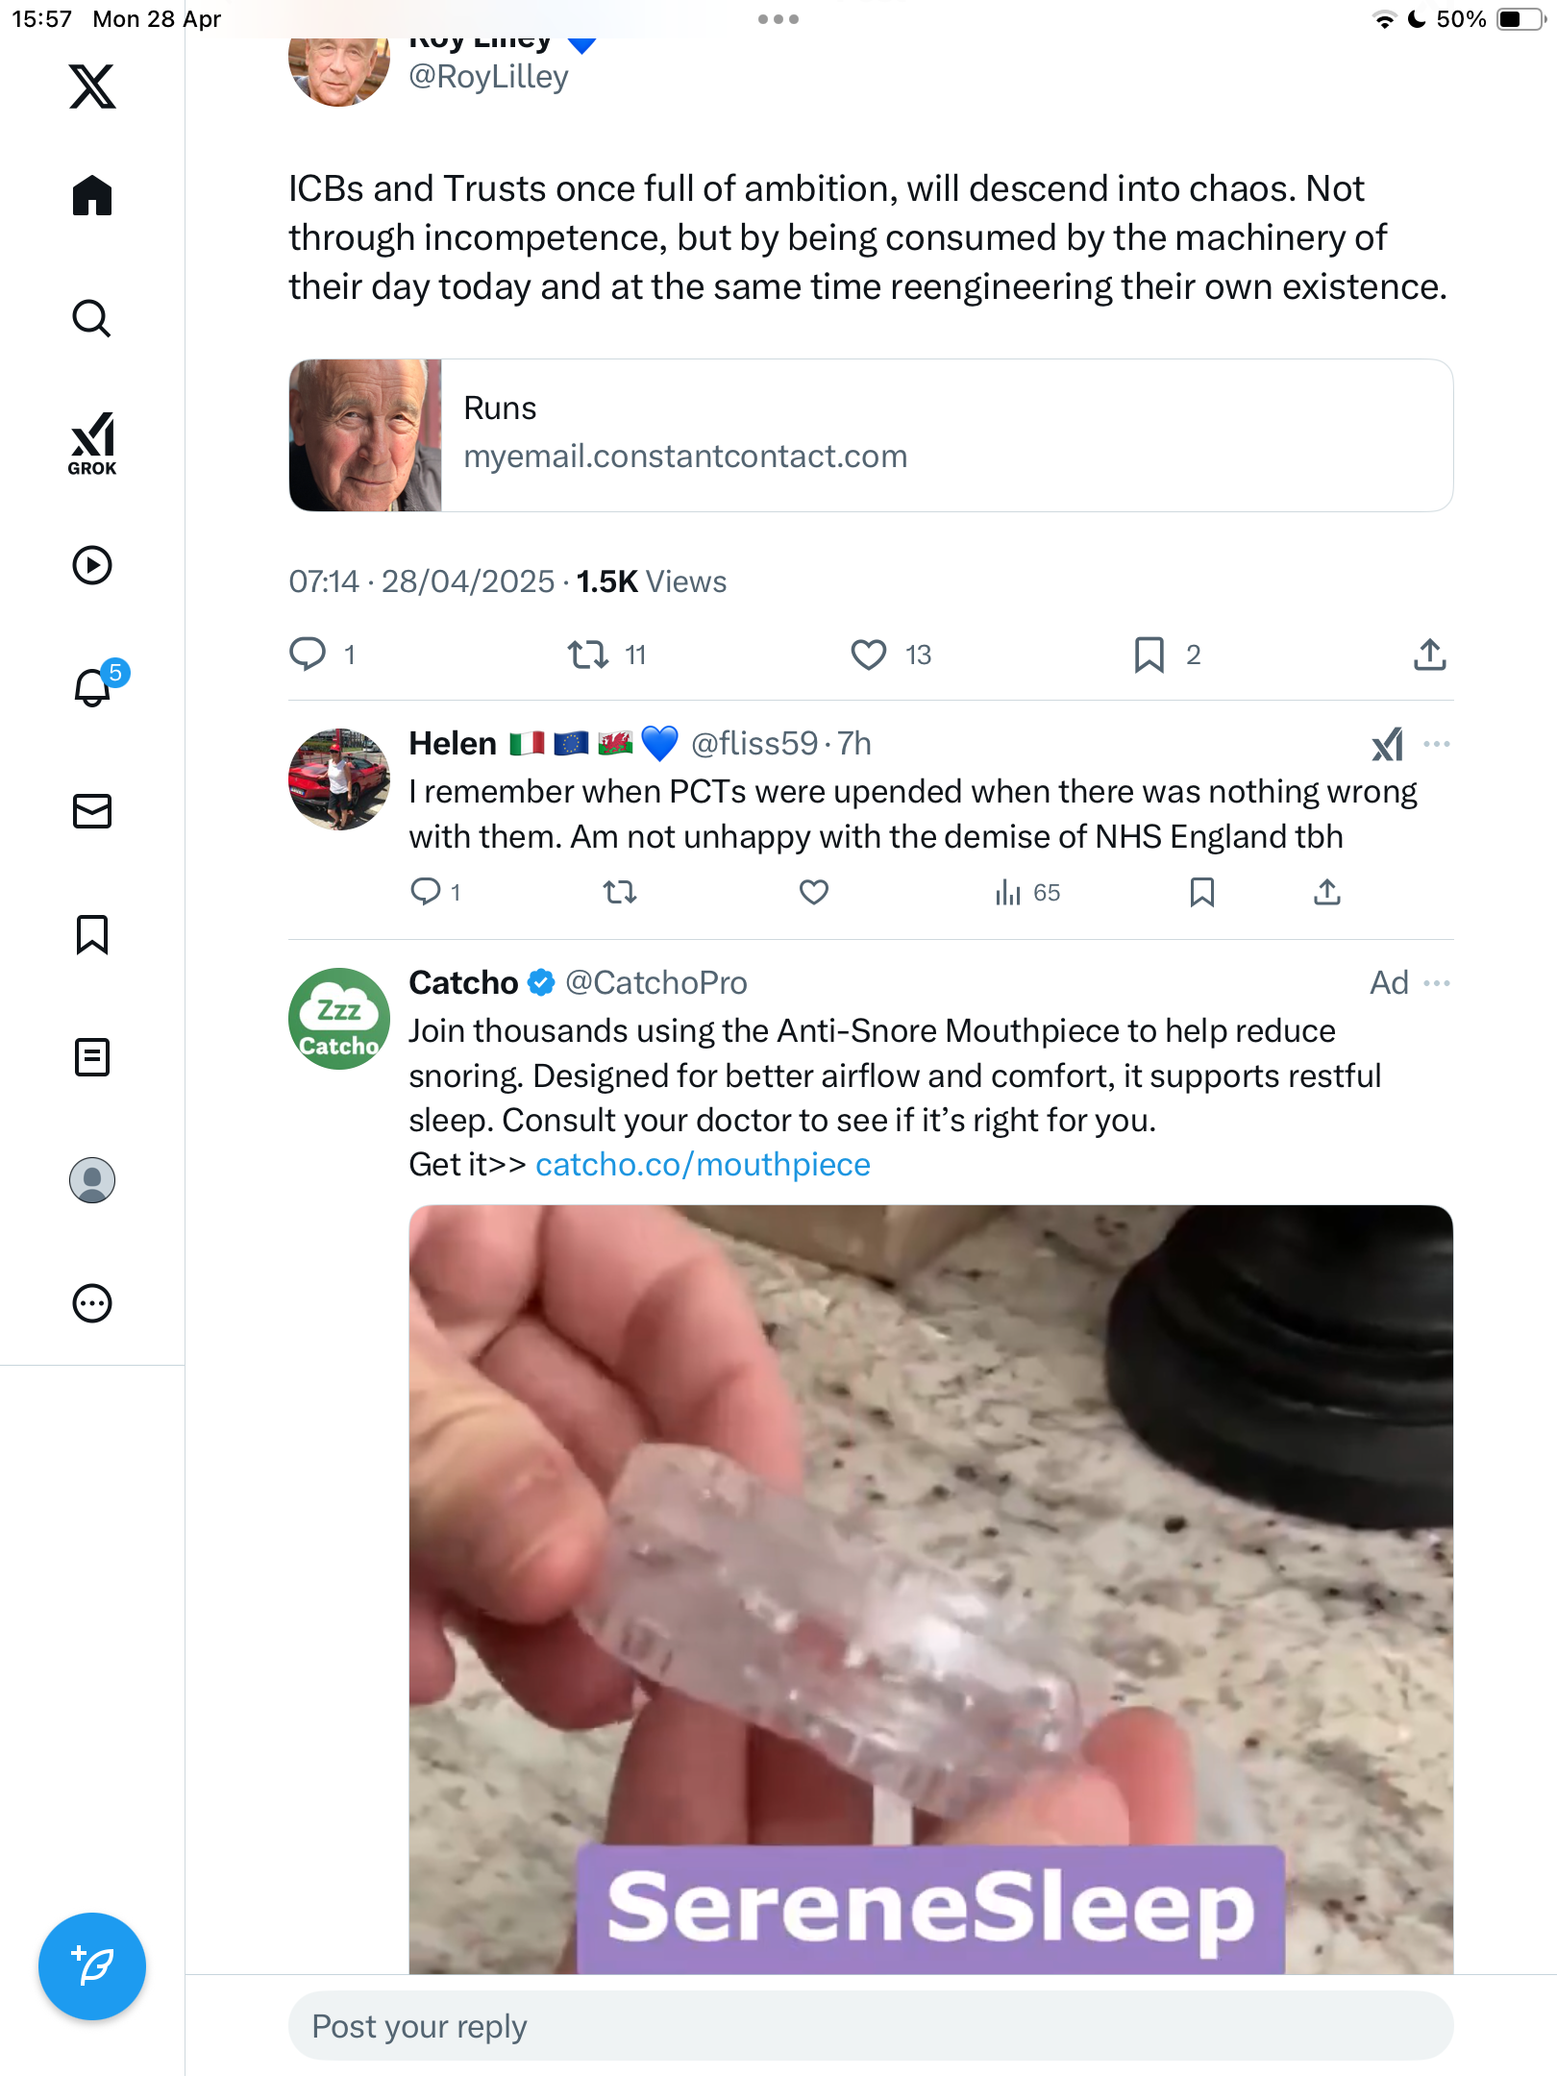The image size is (1557, 2076).
Task: Open catcho.co/mouthpiece link
Action: (x=703, y=1165)
